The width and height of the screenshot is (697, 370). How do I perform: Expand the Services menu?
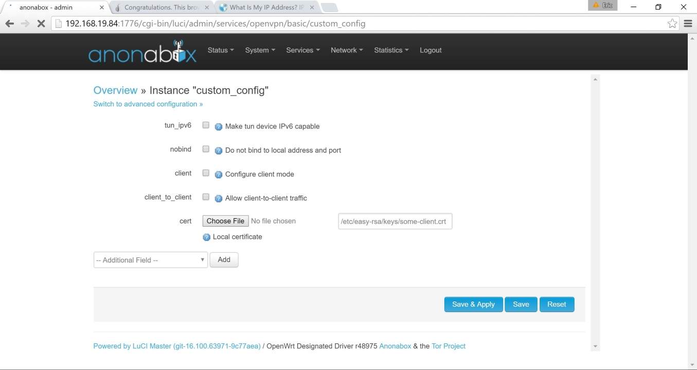click(302, 50)
